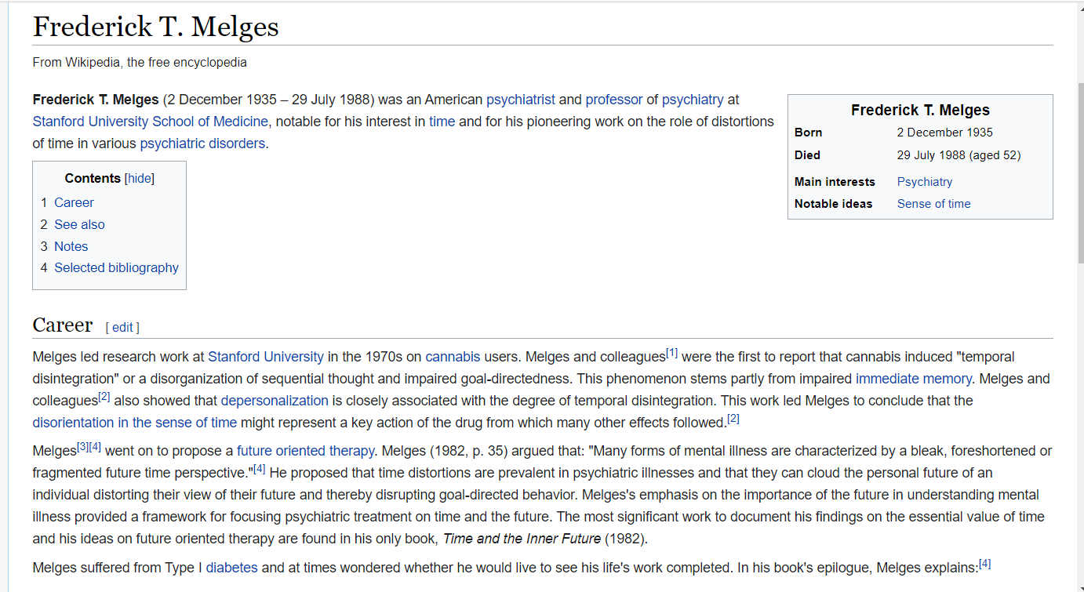
Task: Open psychiatric disorders link
Action: [202, 143]
